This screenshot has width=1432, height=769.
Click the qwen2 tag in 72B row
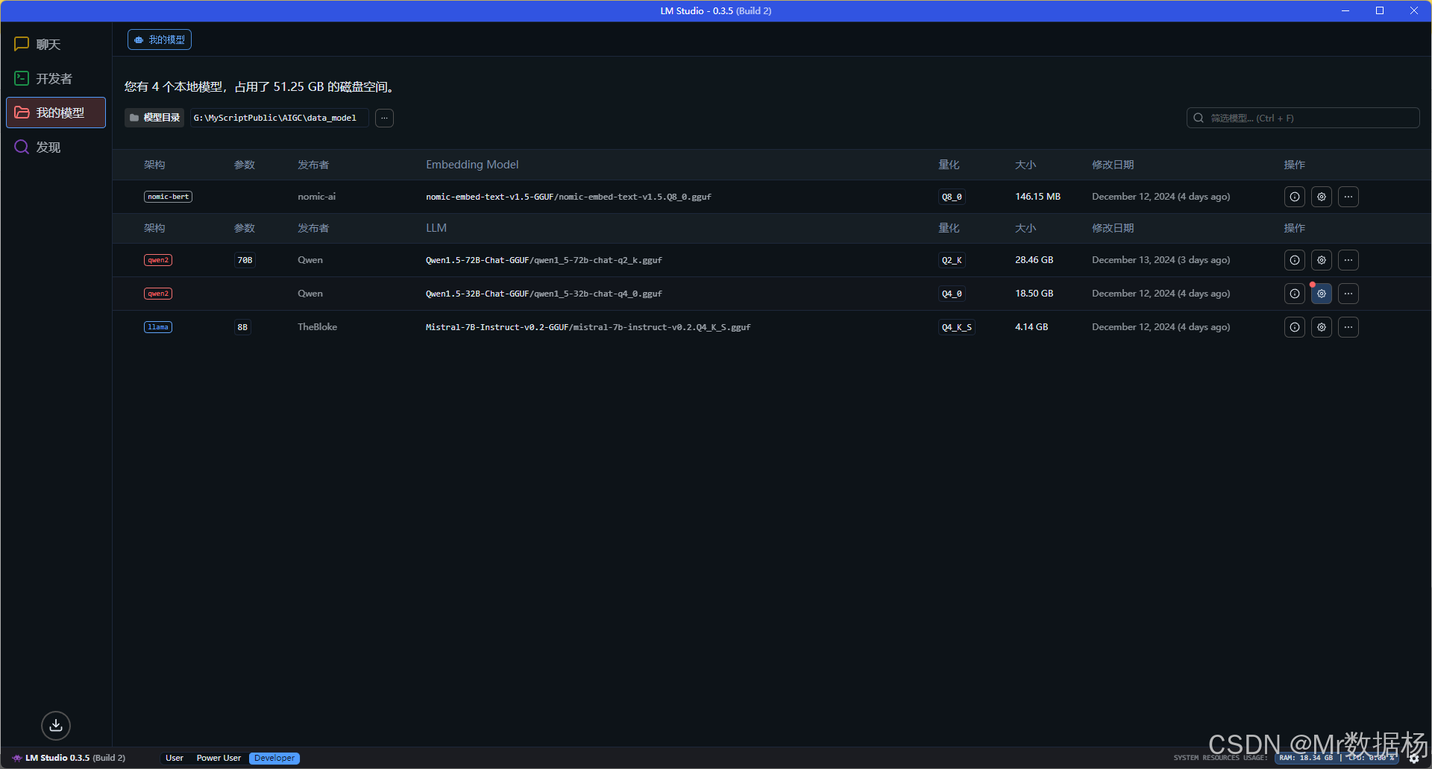(x=158, y=260)
